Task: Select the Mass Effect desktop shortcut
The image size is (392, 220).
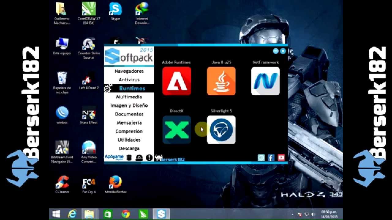Action: click(x=89, y=116)
